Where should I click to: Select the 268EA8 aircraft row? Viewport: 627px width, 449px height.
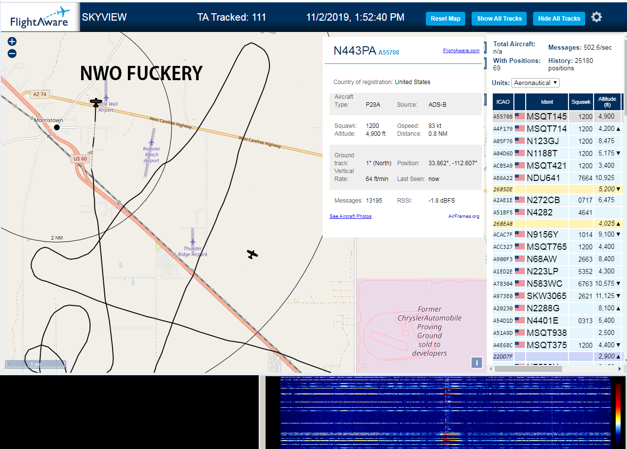557,224
